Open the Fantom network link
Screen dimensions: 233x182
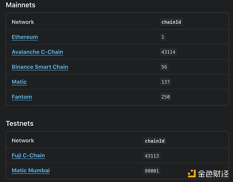pyautogui.click(x=22, y=97)
